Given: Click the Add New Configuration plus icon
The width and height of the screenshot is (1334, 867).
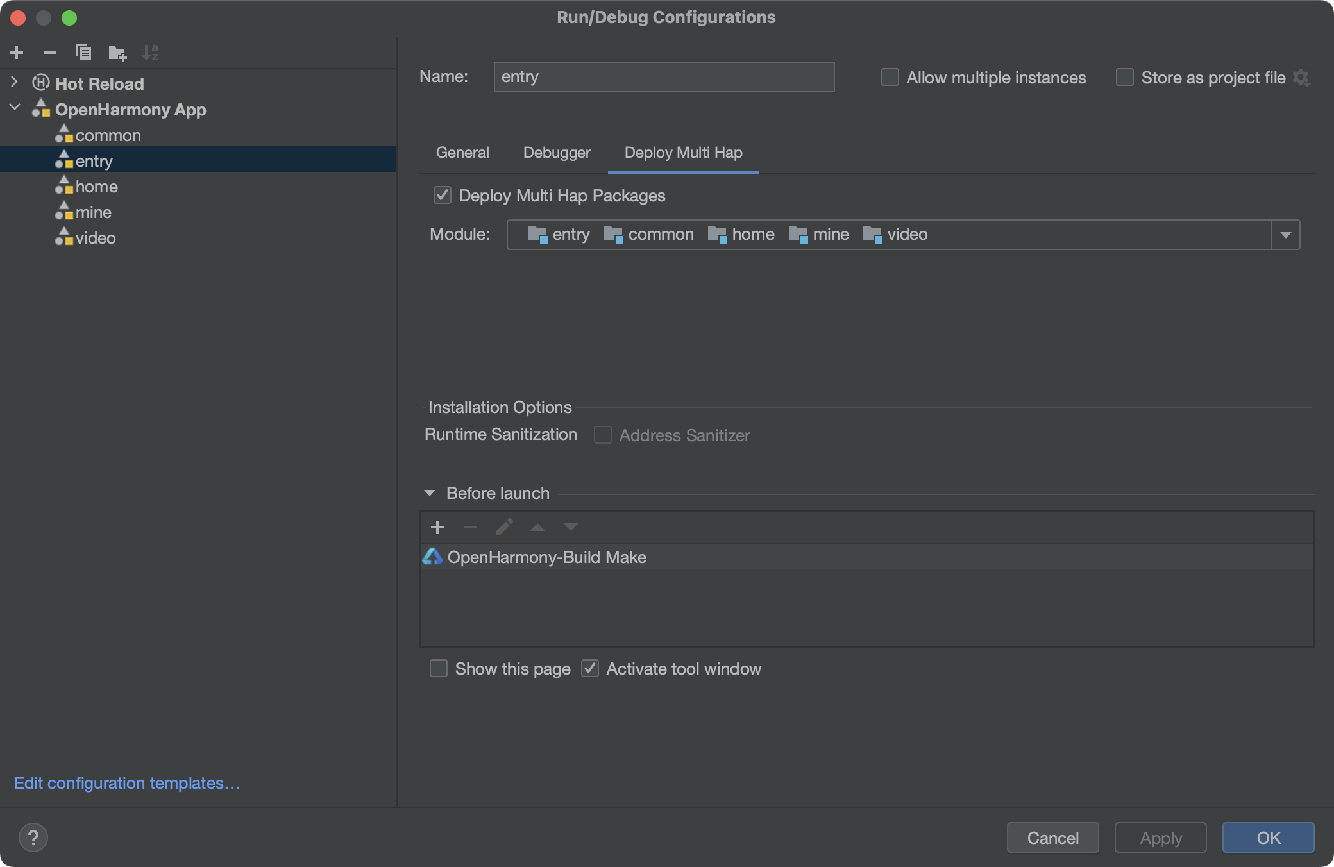Looking at the screenshot, I should 17,53.
